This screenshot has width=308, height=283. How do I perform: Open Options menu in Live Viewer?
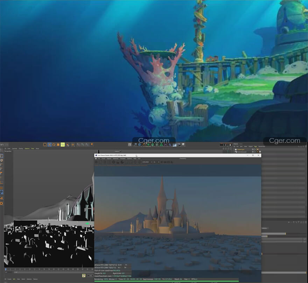(129, 158)
